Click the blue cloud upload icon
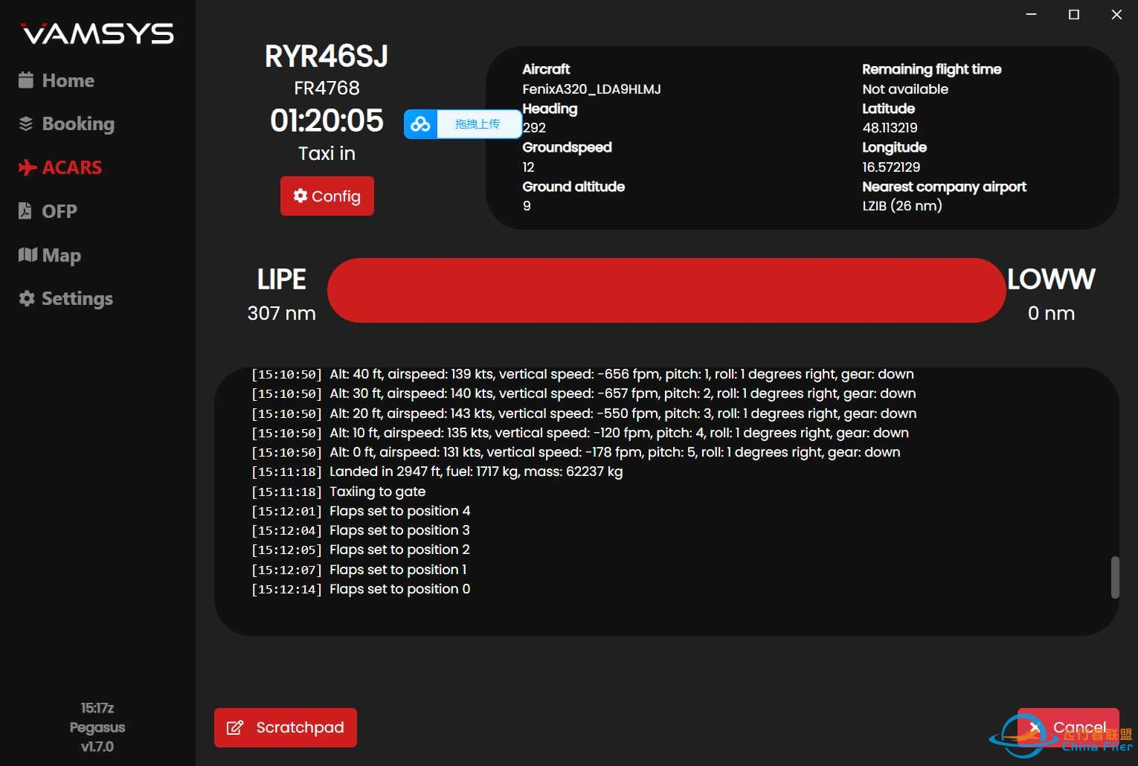 [x=421, y=124]
